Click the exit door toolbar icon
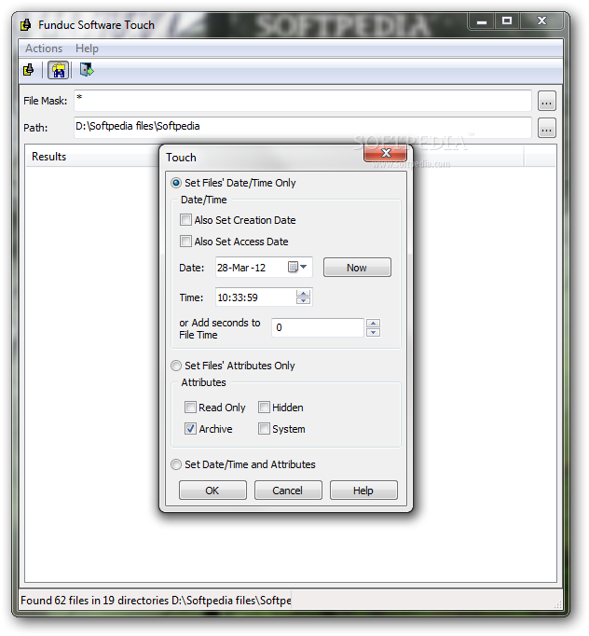This screenshot has height=636, width=589. (x=87, y=70)
